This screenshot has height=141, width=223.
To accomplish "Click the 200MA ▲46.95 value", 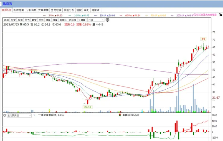I will [185, 15].
